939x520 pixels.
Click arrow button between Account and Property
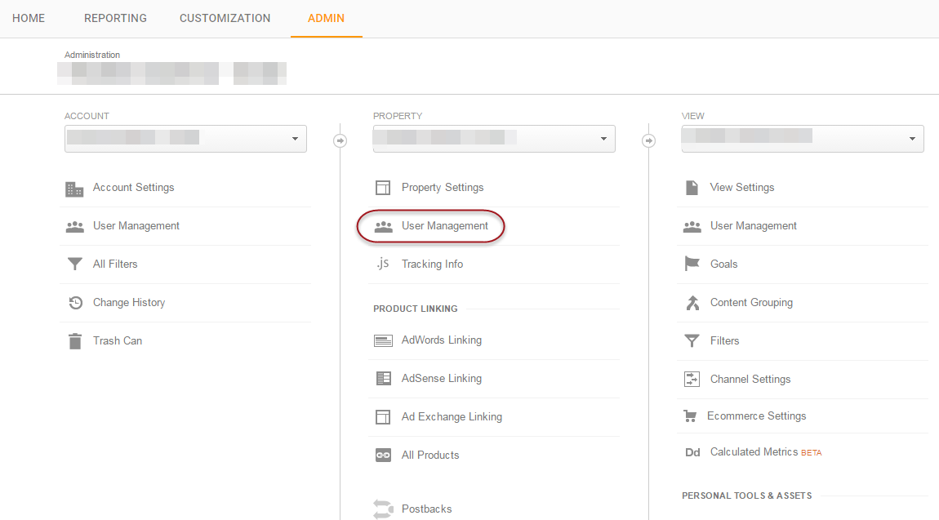(x=340, y=140)
